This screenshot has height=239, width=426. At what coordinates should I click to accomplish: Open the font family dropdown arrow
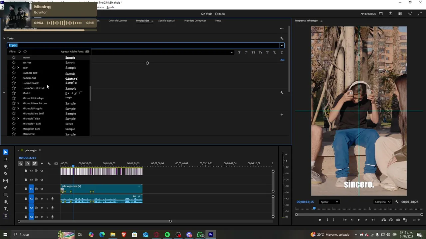pos(282,45)
